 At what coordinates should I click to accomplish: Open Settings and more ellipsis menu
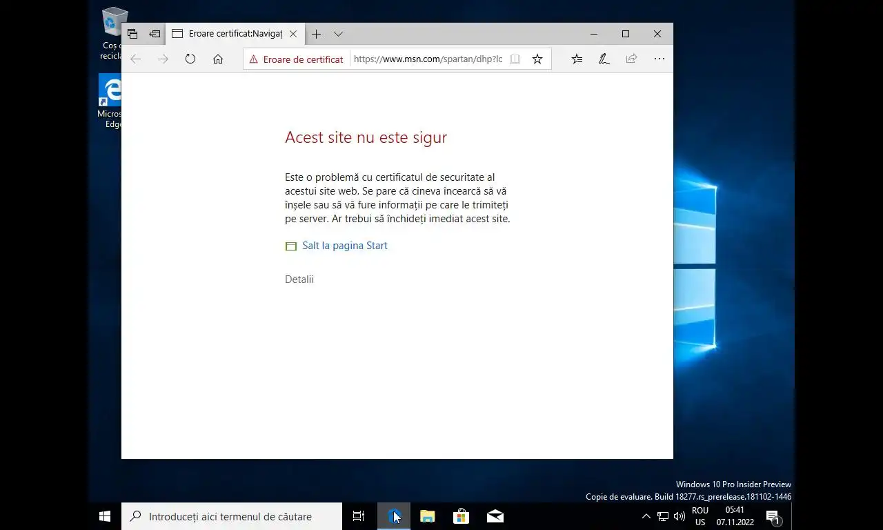pyautogui.click(x=659, y=59)
